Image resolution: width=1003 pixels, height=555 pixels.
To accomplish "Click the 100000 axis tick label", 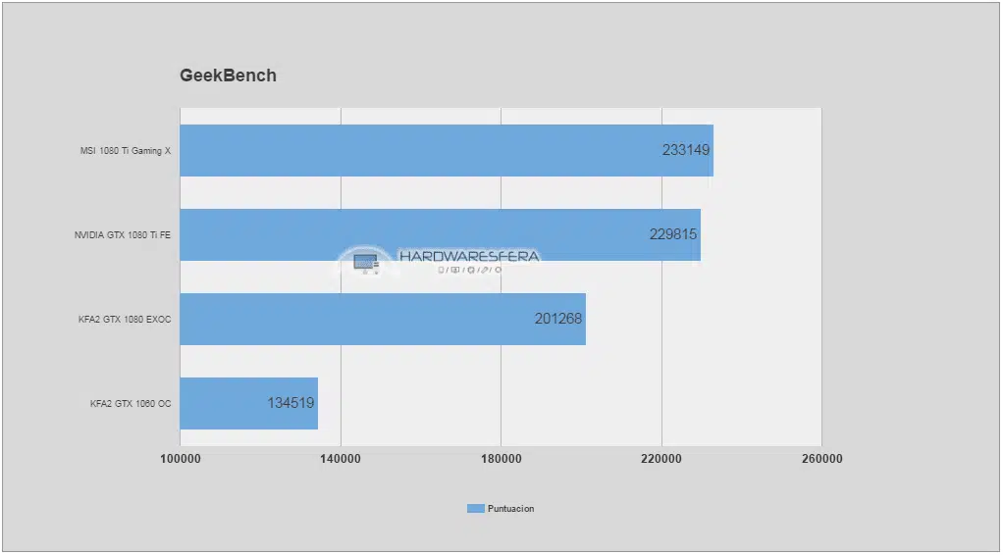I will click(181, 459).
